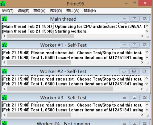
Task: Minimize the Prime95 main window
Action: [x=126, y=4]
